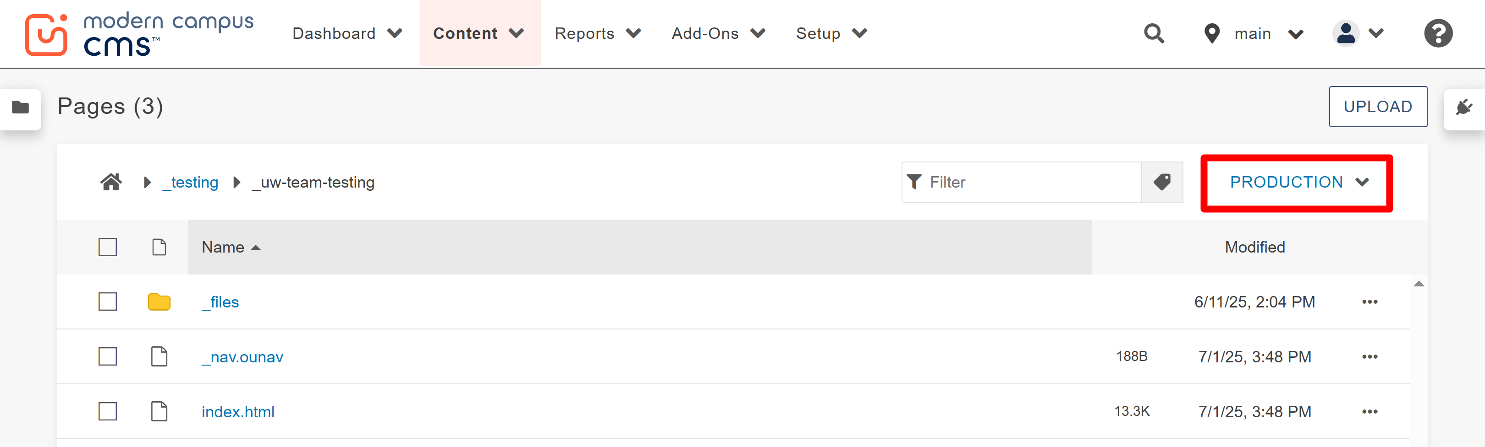Click the yellow folder icon for _files
This screenshot has height=447, width=1485.
159,301
